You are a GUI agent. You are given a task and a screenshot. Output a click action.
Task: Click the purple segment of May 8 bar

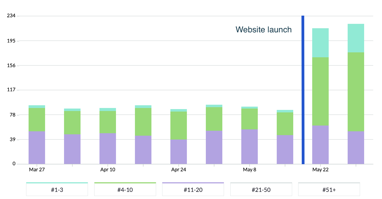point(250,146)
